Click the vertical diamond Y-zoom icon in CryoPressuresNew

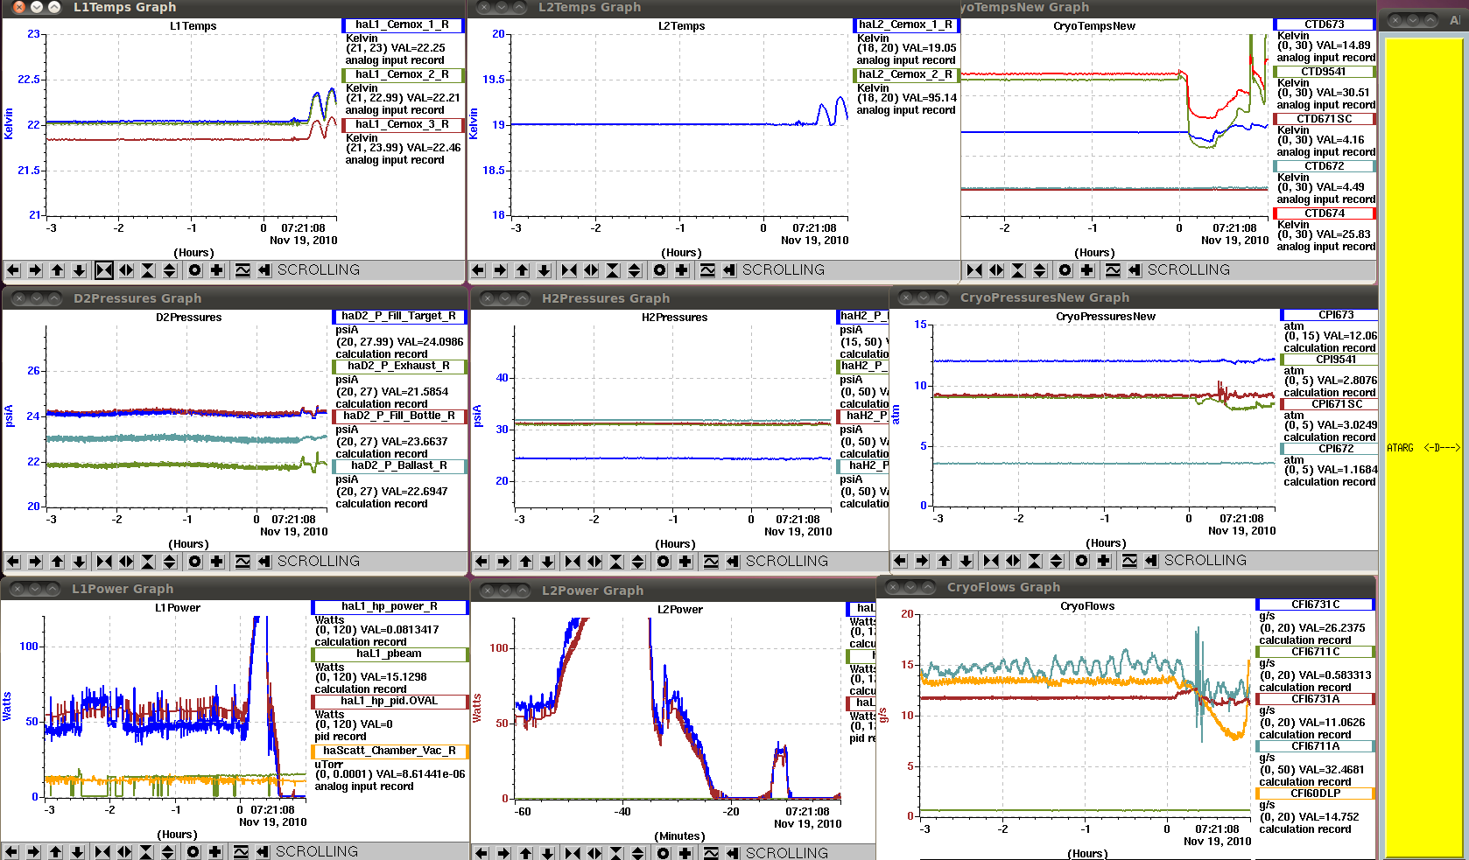1057,561
